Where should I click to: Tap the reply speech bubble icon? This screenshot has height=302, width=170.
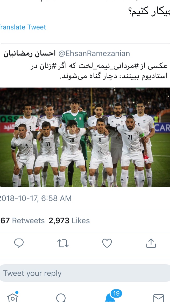point(19,243)
